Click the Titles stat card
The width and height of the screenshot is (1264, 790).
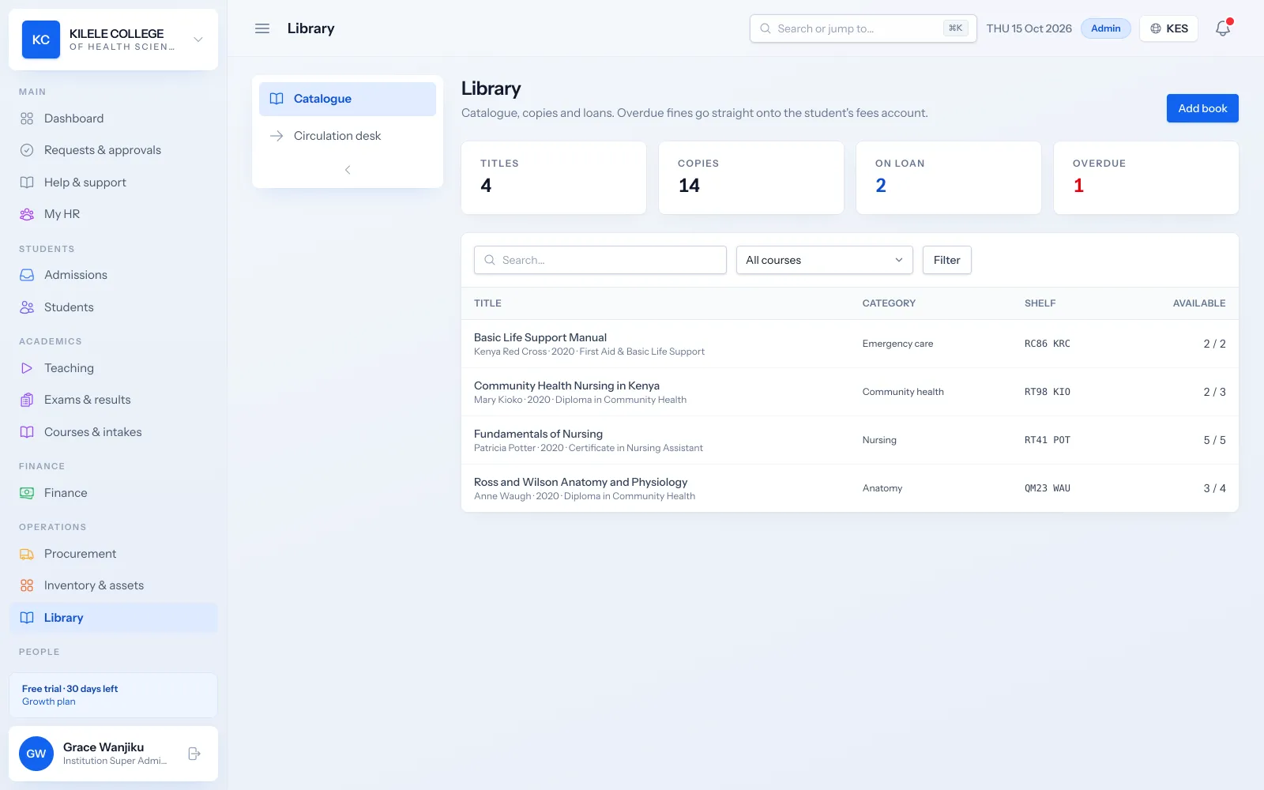click(554, 178)
